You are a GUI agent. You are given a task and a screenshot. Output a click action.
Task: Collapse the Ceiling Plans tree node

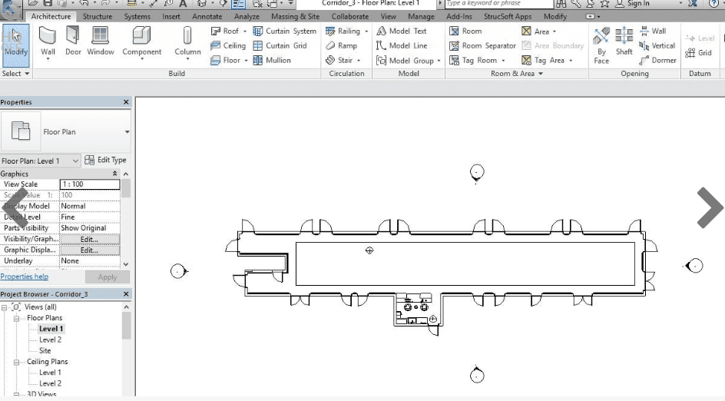point(16,362)
